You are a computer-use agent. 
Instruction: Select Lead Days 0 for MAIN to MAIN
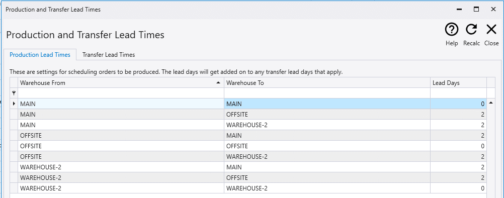click(x=458, y=104)
